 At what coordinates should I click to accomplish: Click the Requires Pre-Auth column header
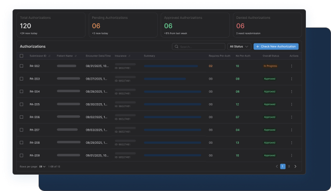pyautogui.click(x=220, y=56)
